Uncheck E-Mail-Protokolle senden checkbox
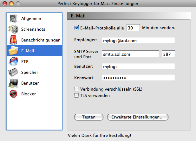 coord(77,28)
